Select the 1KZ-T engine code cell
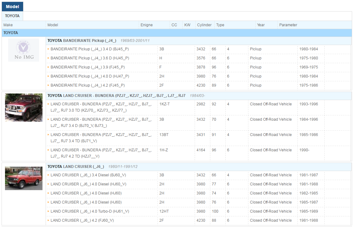This screenshot has height=227, width=354. 165,104
